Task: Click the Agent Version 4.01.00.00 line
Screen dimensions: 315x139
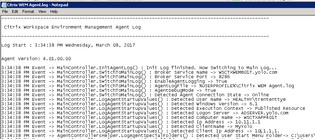Action: tap(36, 59)
